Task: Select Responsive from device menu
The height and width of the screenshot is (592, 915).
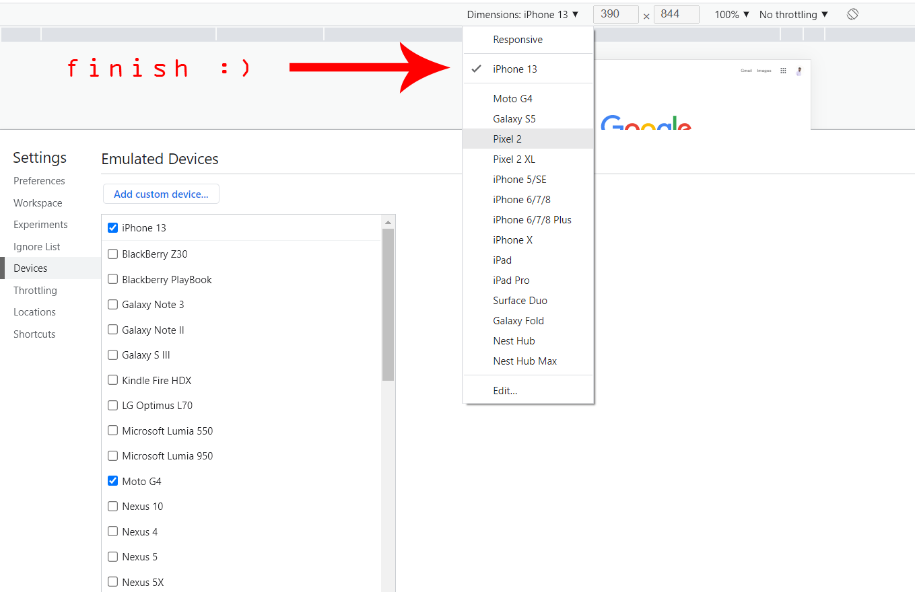Action: tap(529, 40)
